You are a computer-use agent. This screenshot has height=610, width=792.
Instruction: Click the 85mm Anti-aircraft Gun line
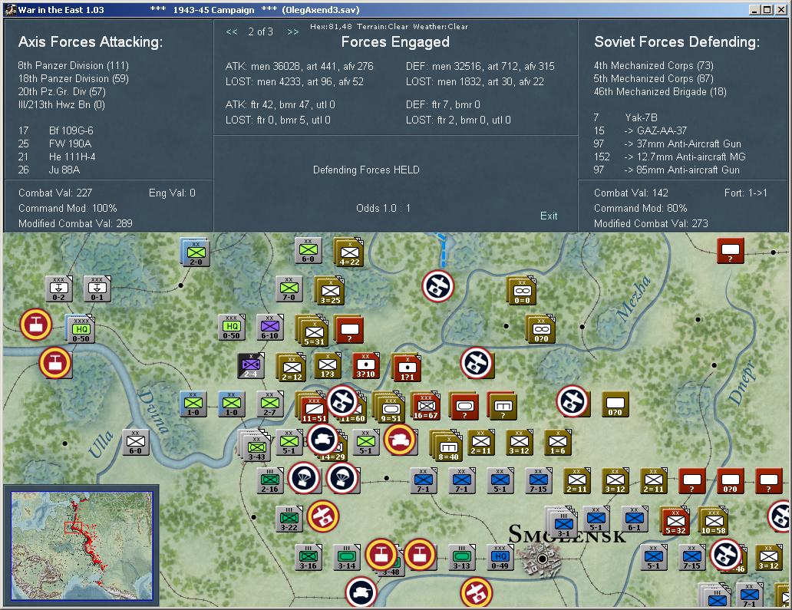tap(667, 170)
